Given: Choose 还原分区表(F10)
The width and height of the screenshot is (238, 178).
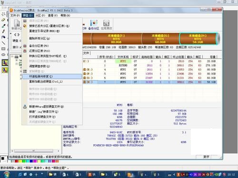Looking at the screenshot, I should pos(52,51).
